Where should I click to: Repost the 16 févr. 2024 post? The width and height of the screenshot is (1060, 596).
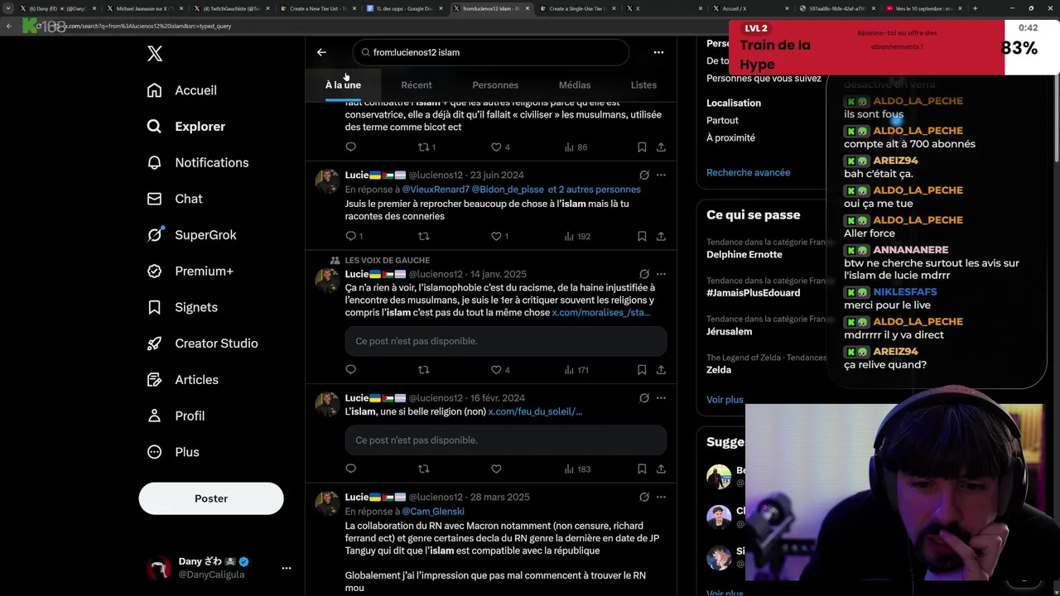pos(424,469)
